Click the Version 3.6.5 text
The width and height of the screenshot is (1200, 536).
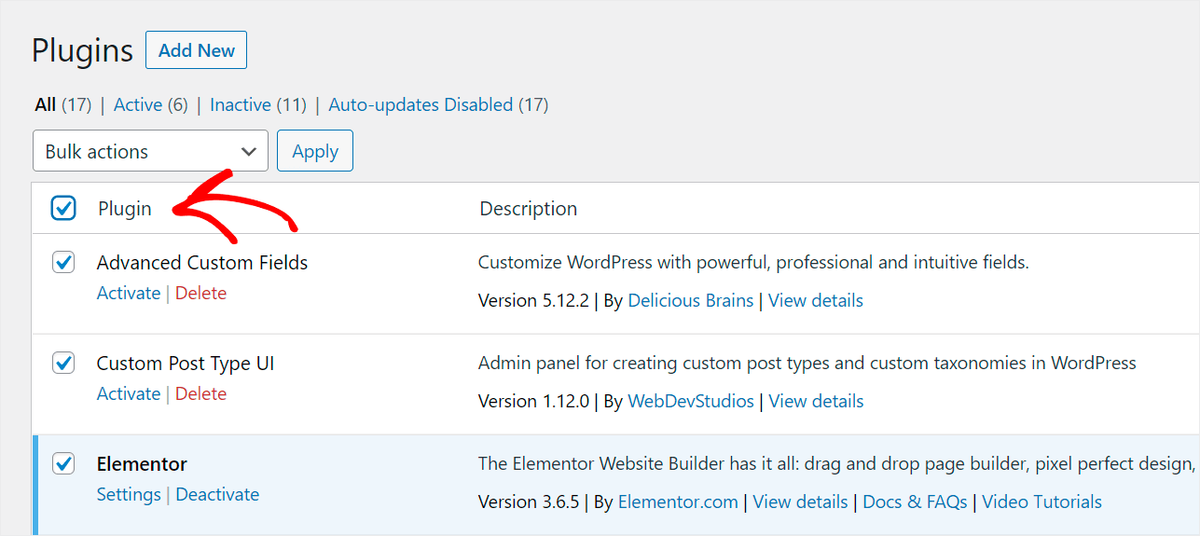pyautogui.click(x=529, y=502)
